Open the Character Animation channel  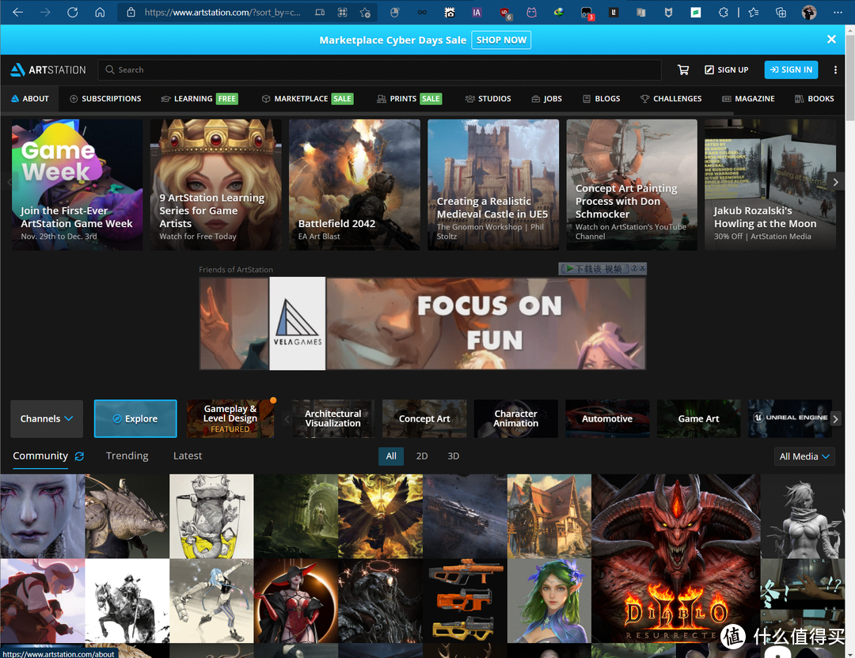click(x=516, y=418)
